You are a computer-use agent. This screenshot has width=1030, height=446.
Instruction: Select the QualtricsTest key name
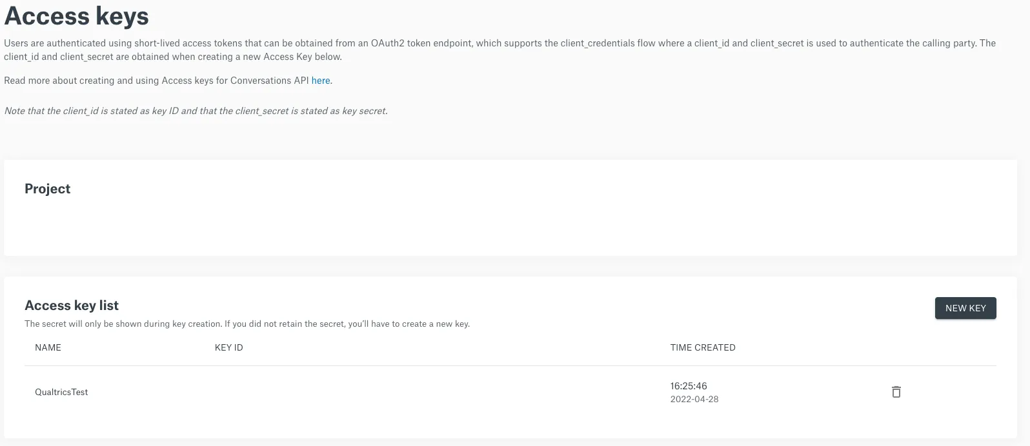(61, 391)
